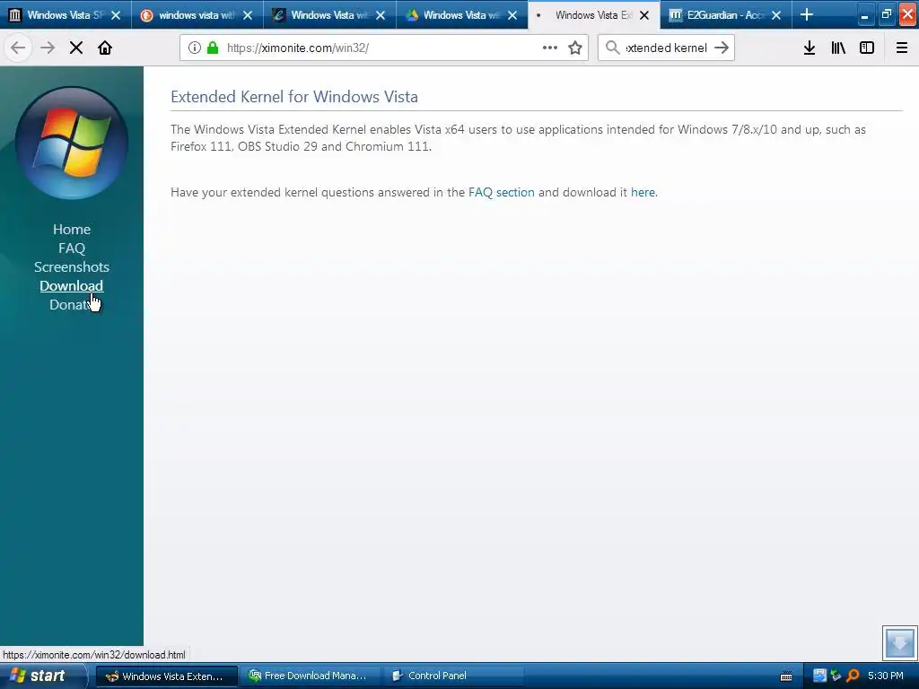
Task: Click the first system tray icon beside keyboard
Action: [x=819, y=676]
